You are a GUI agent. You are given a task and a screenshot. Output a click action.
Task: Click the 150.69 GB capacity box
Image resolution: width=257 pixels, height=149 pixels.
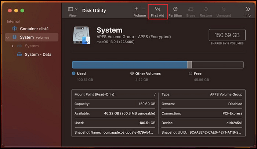(x=227, y=35)
